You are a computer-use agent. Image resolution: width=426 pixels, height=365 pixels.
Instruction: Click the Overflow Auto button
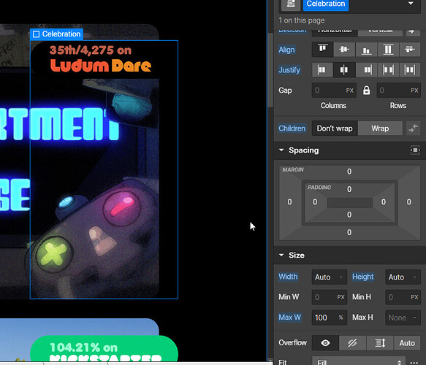click(407, 343)
